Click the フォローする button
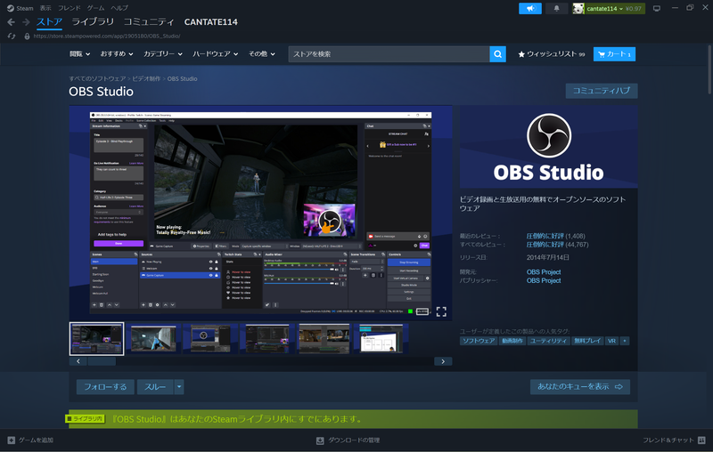 click(105, 387)
